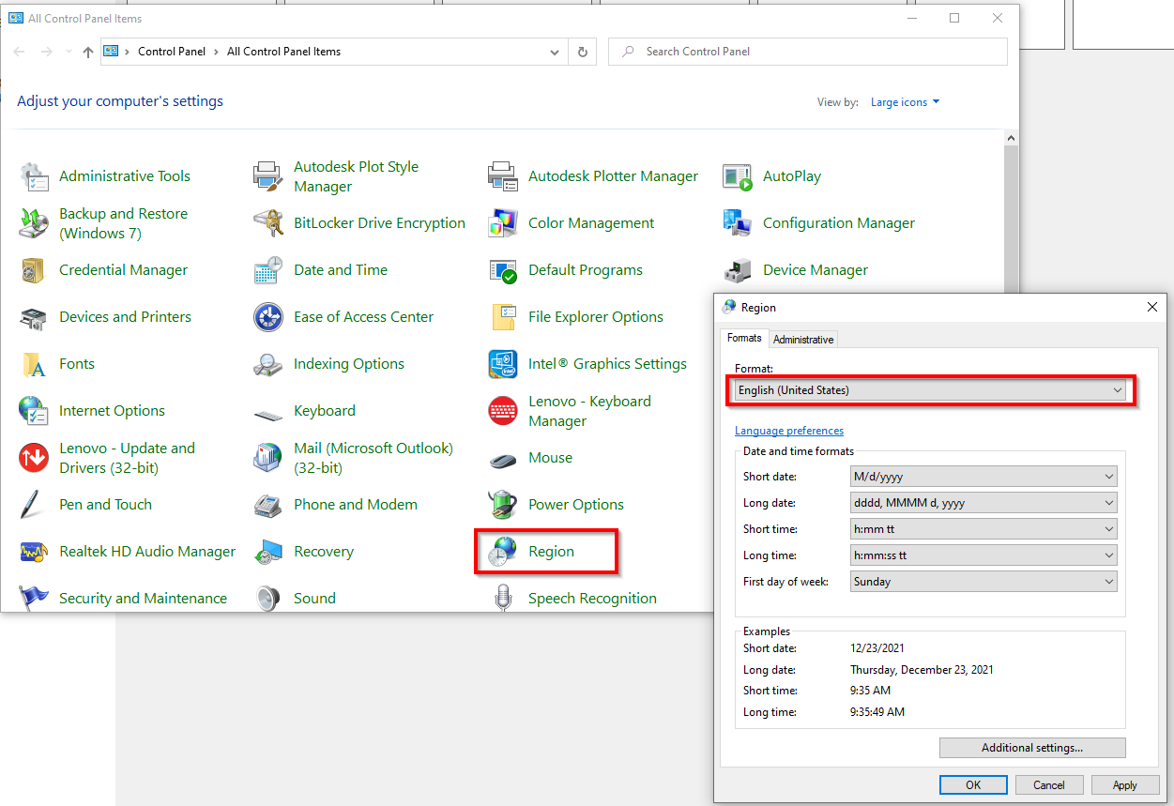This screenshot has width=1174, height=806.
Task: Open Internet Options
Action: (x=110, y=410)
